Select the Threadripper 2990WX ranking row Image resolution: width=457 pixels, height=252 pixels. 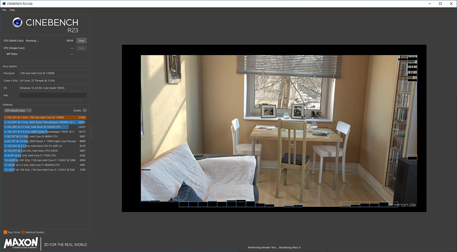(x=45, y=122)
